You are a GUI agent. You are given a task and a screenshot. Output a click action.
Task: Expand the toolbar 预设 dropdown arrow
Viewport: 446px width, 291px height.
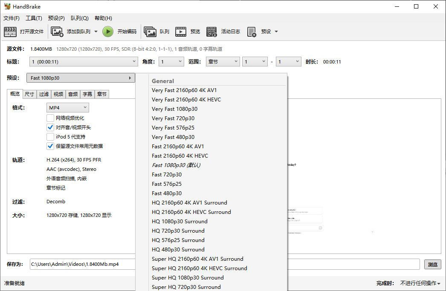coord(276,32)
